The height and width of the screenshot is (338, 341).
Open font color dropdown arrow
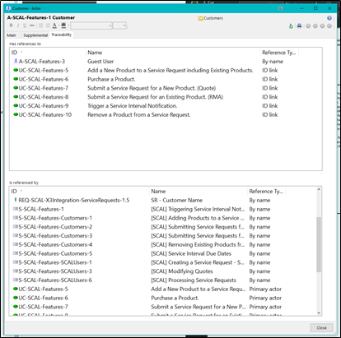click(58, 25)
